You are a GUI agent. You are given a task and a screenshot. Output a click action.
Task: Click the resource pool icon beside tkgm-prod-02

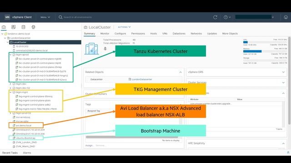[14, 113]
